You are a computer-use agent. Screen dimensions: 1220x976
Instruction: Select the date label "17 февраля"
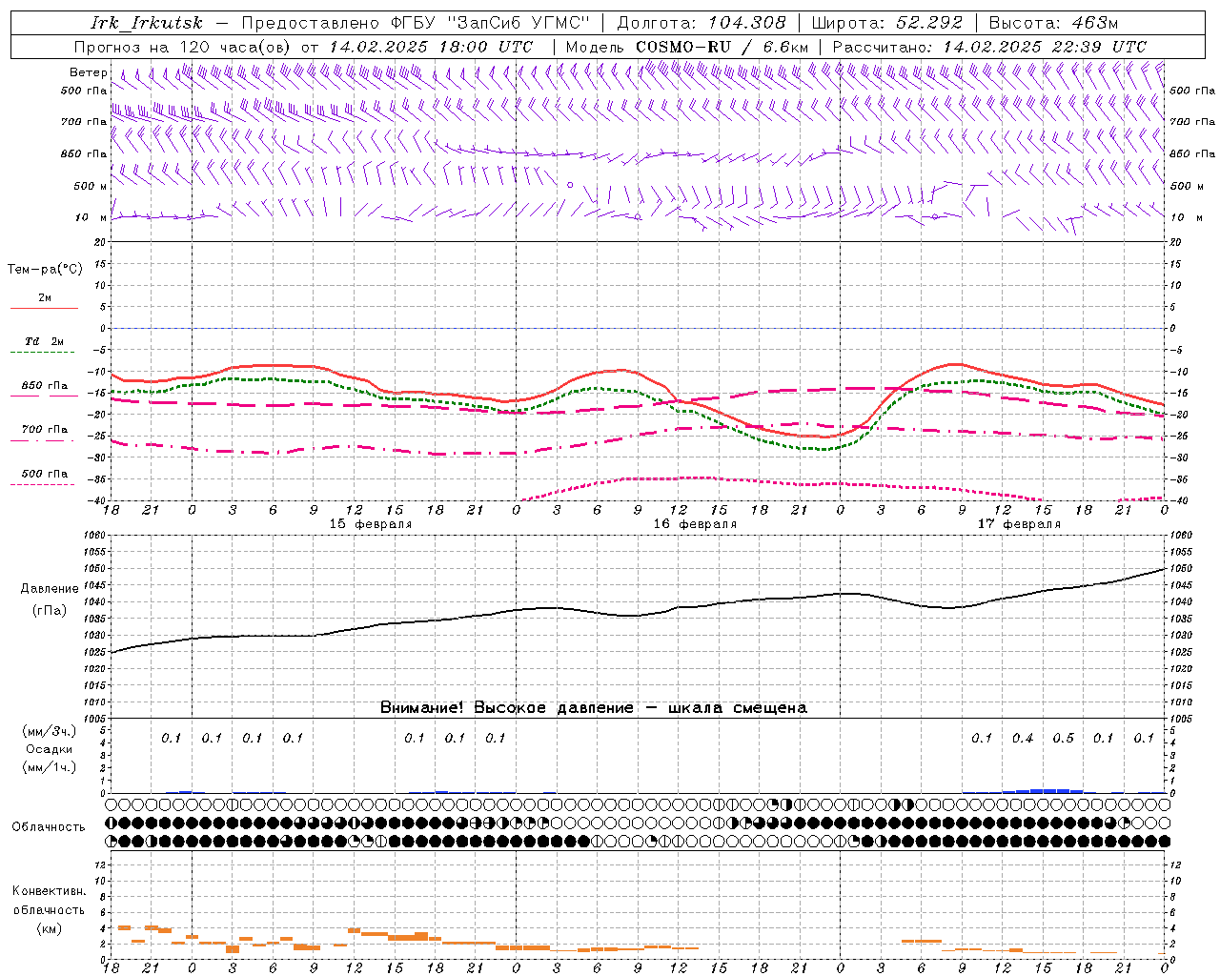(x=1019, y=524)
